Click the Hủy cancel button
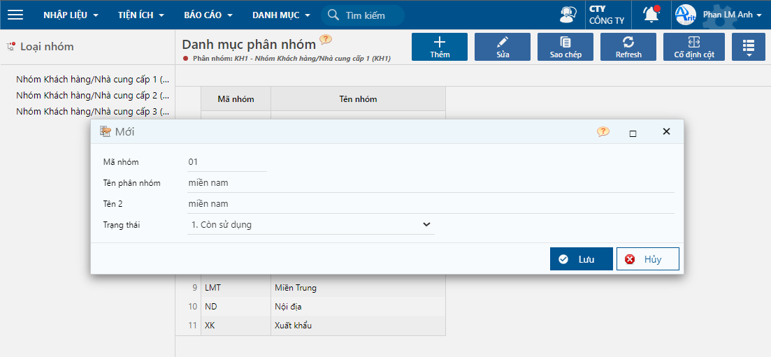Image resolution: width=771 pixels, height=357 pixels. [x=647, y=259]
